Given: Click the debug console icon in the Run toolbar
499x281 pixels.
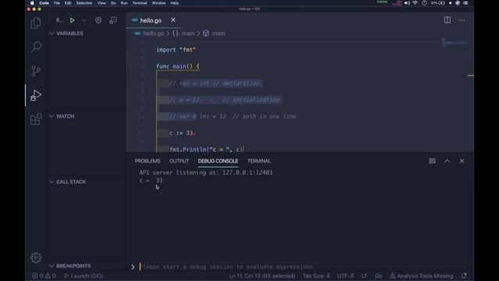Looking at the screenshot, I should (x=113, y=20).
